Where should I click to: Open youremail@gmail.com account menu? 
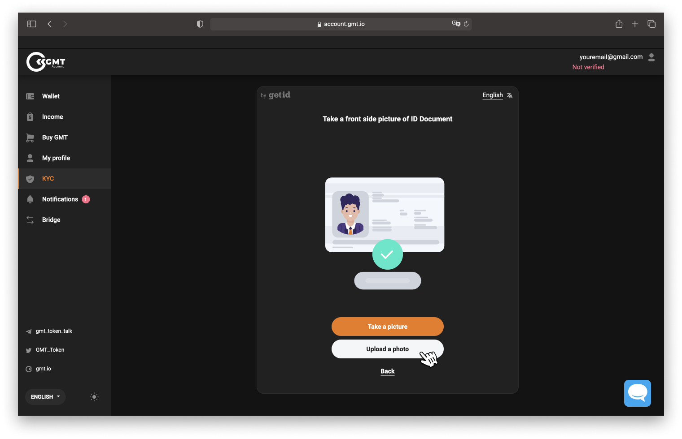611,57
